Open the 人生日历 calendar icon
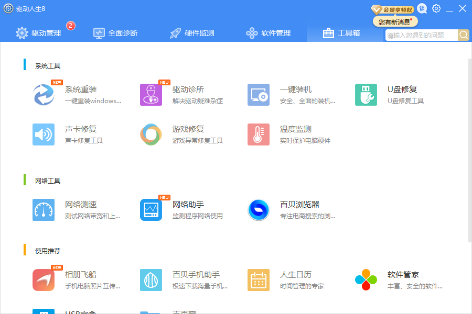The height and width of the screenshot is (314, 472). point(259,280)
